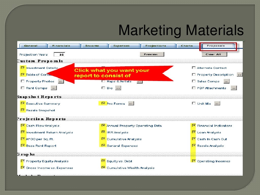Check the Alternate Contact checkbox
260x195 pixels.
pos(194,68)
